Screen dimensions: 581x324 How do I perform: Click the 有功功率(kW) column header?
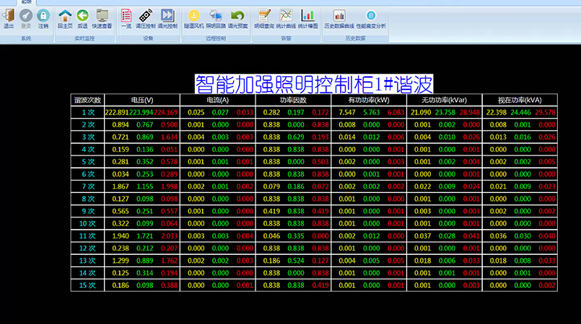[x=369, y=100]
